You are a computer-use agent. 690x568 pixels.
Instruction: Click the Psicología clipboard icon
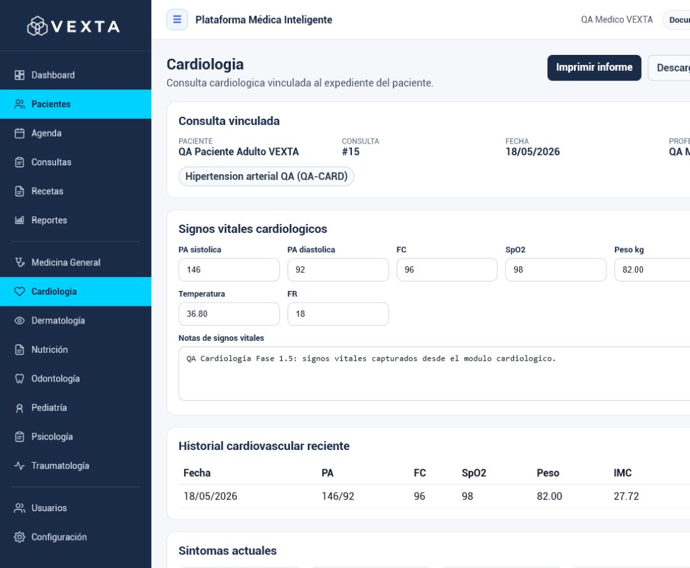[x=19, y=437]
